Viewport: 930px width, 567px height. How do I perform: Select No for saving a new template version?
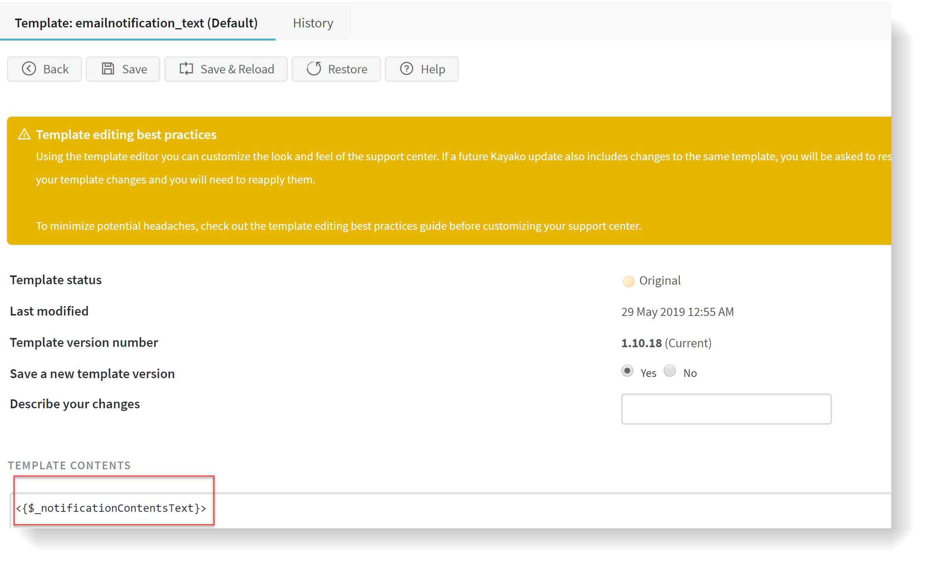(670, 371)
